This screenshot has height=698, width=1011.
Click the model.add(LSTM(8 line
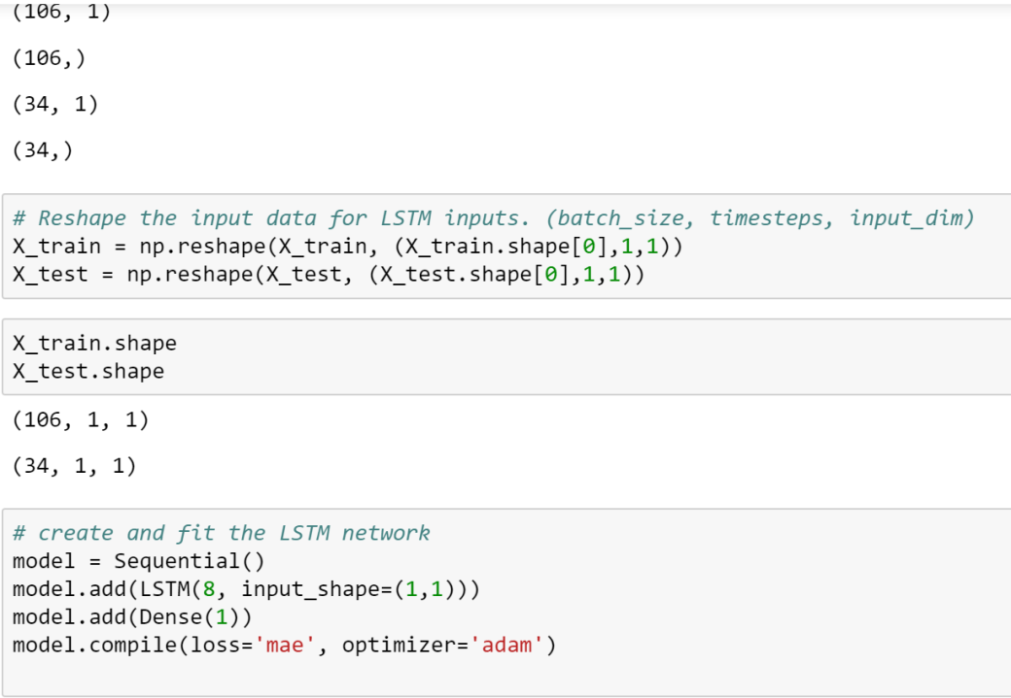[x=246, y=590]
